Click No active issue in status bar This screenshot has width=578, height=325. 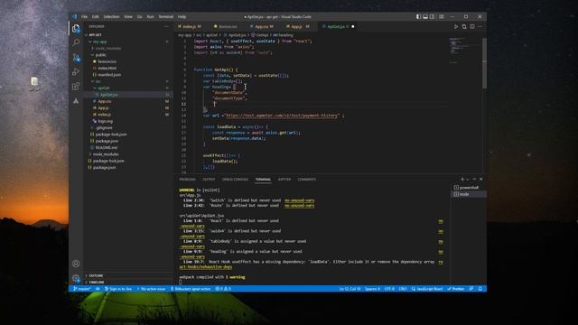[x=151, y=289]
